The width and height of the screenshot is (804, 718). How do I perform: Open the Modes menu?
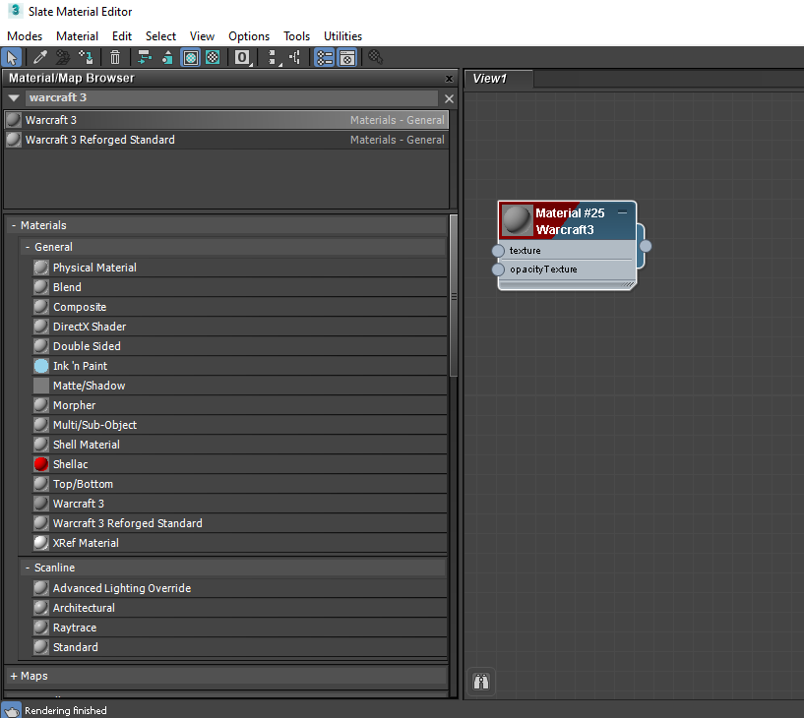coord(25,36)
